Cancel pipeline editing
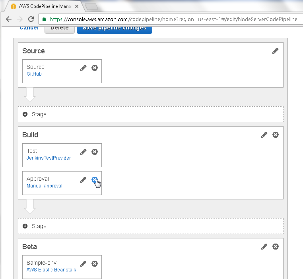The width and height of the screenshot is (303, 279). [29, 28]
